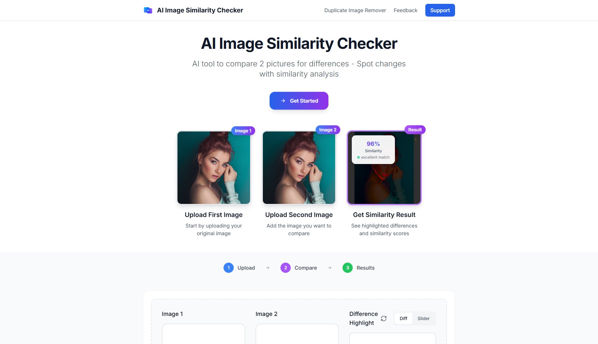Click the arrow icon inside Get Started

[283, 101]
